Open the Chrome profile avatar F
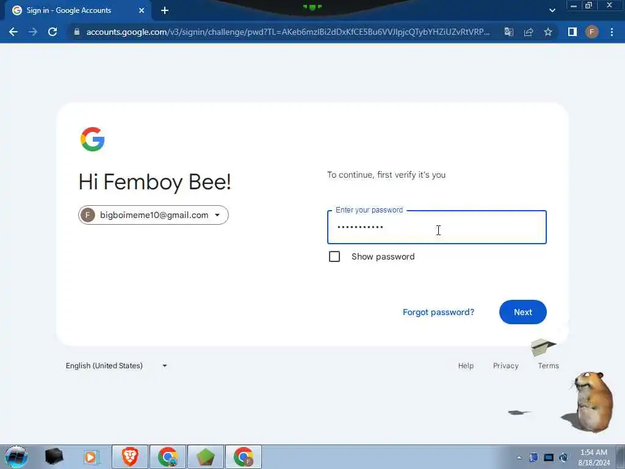 [x=592, y=32]
